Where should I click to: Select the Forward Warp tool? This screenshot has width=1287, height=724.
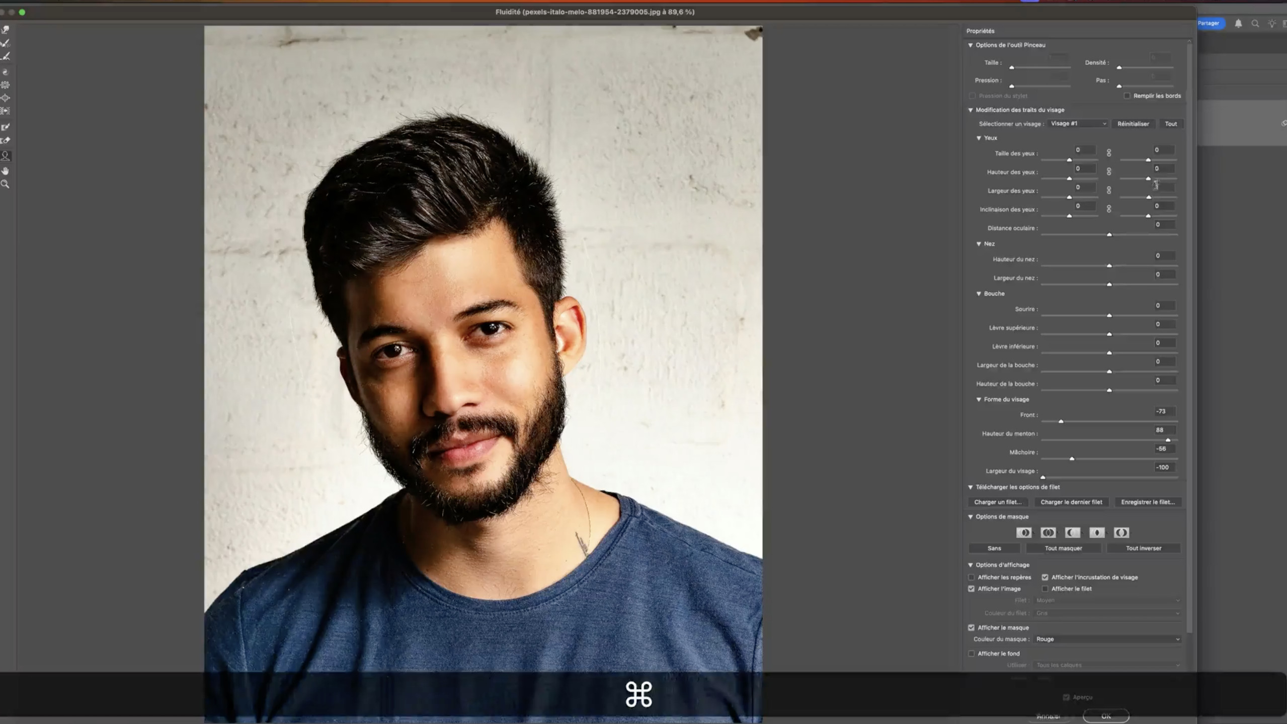pos(6,30)
